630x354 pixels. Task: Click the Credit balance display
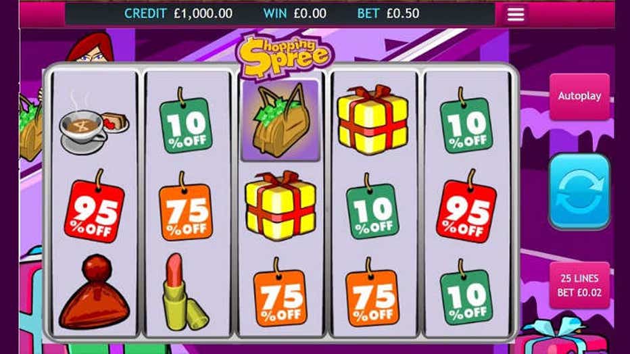(178, 14)
